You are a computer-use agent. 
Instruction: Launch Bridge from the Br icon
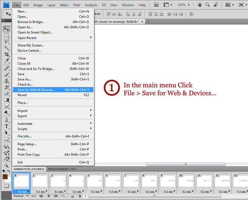(x=156, y=5)
